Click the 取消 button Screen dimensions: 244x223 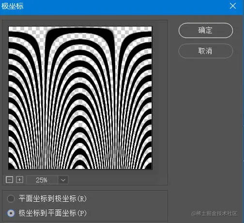(x=206, y=51)
